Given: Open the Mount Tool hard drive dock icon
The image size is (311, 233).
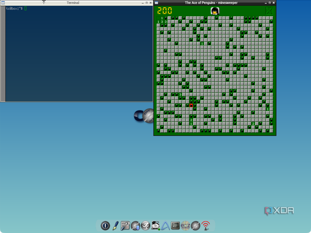Looking at the screenshot, I should [156, 226].
